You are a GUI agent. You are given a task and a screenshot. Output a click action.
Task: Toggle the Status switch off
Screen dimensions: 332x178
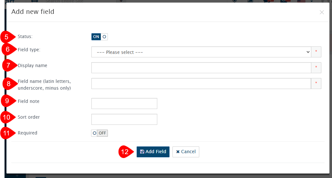tap(99, 37)
